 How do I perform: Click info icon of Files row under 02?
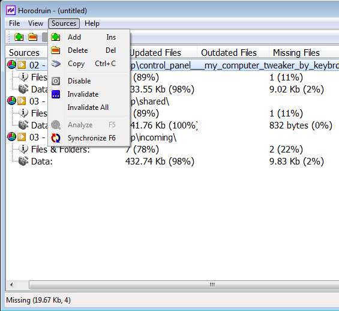pos(23,77)
